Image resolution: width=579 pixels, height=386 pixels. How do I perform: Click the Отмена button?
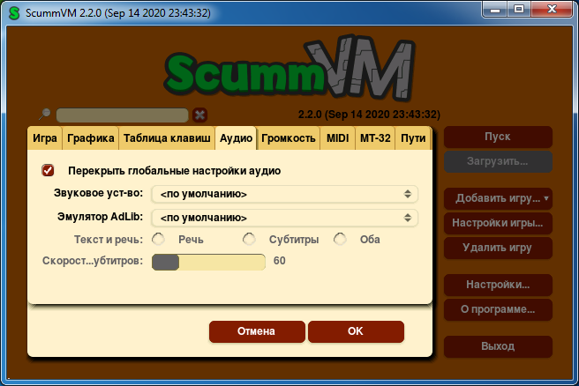point(257,331)
